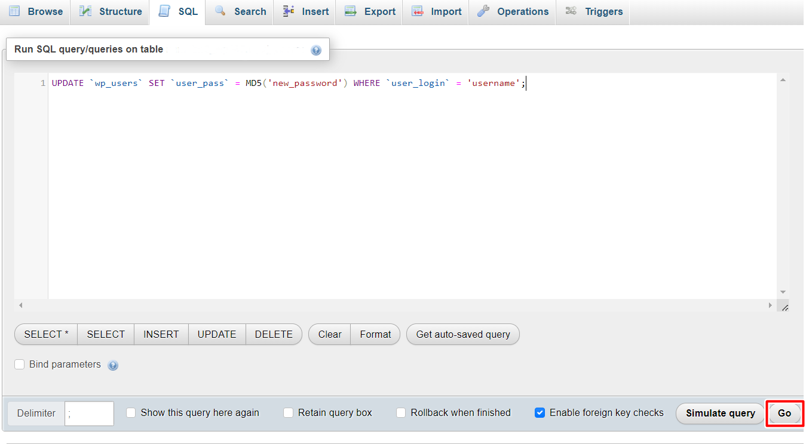
Task: Click the plain SELECT button
Action: 106,334
